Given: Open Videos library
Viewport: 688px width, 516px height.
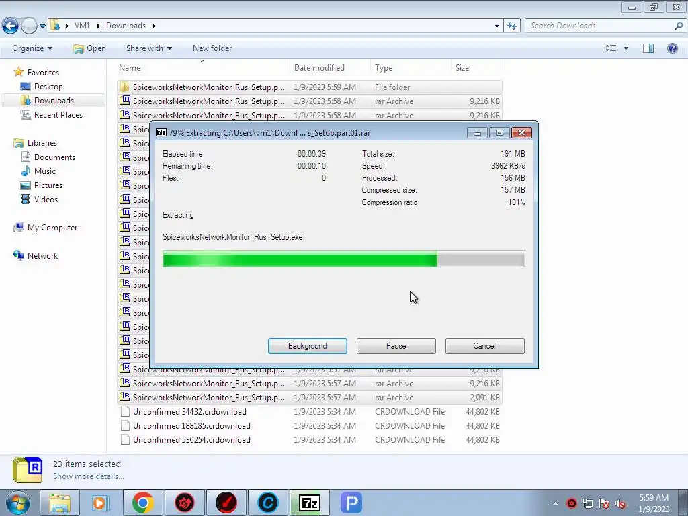Looking at the screenshot, I should coord(46,199).
